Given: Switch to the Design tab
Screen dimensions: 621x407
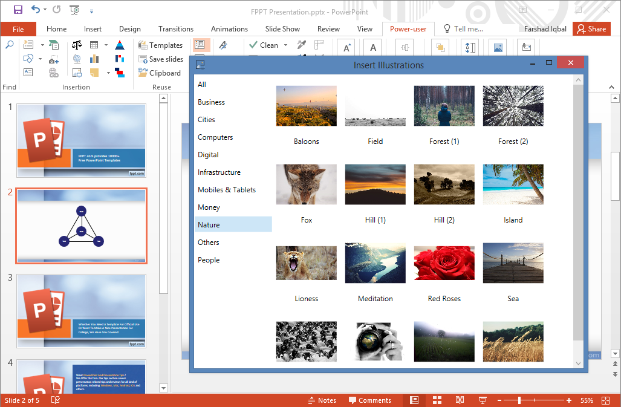Looking at the screenshot, I should 129,28.
